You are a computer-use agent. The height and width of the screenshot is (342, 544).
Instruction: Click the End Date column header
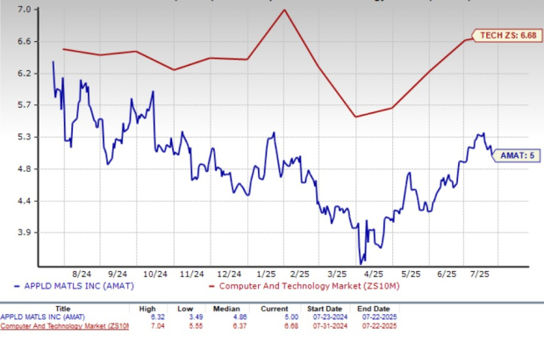(x=374, y=309)
